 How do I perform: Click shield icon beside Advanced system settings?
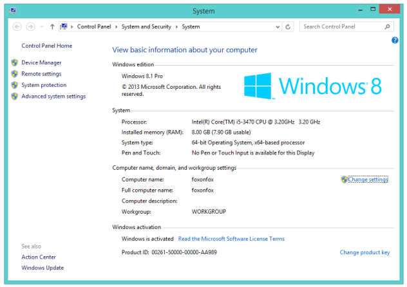pyautogui.click(x=15, y=97)
